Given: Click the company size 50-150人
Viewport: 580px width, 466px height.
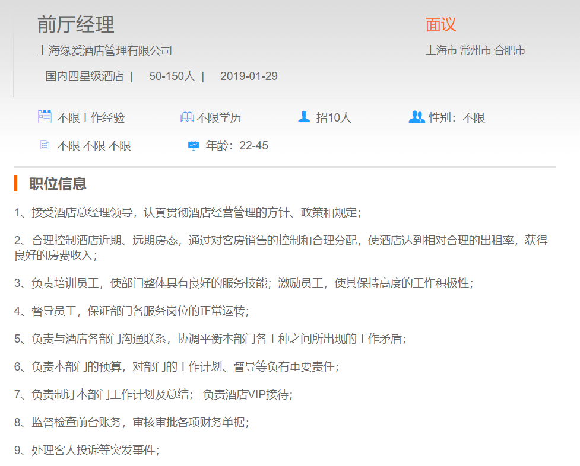Looking at the screenshot, I should pyautogui.click(x=172, y=76).
